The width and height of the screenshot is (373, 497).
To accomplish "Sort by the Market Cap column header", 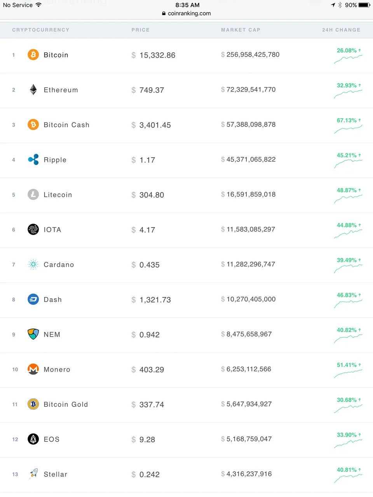I will pos(241,30).
